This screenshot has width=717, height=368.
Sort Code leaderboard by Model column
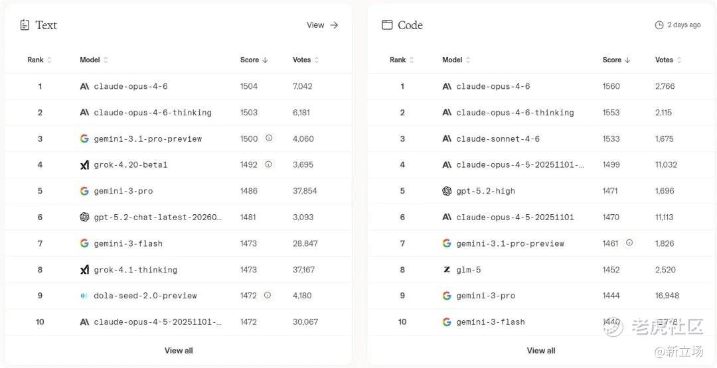tap(456, 60)
